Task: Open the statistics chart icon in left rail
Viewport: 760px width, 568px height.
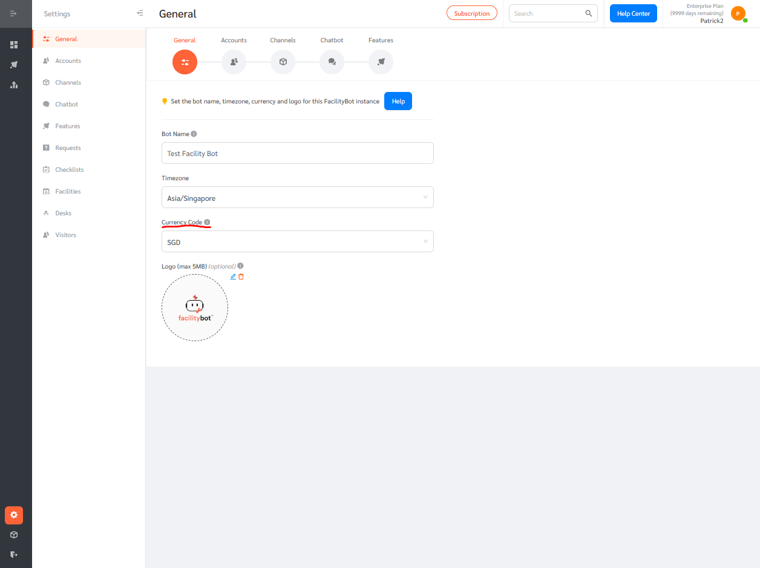Action: pyautogui.click(x=14, y=85)
